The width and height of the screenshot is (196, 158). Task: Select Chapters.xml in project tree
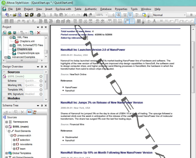pos(27,41)
